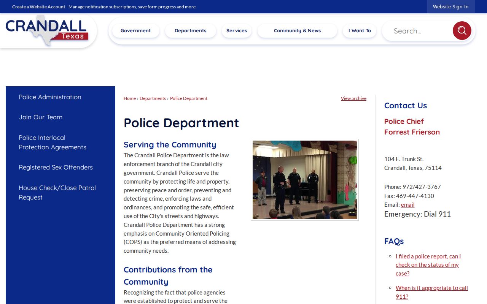The width and height of the screenshot is (487, 304).
Task: Expand the Departments menu
Action: (191, 31)
